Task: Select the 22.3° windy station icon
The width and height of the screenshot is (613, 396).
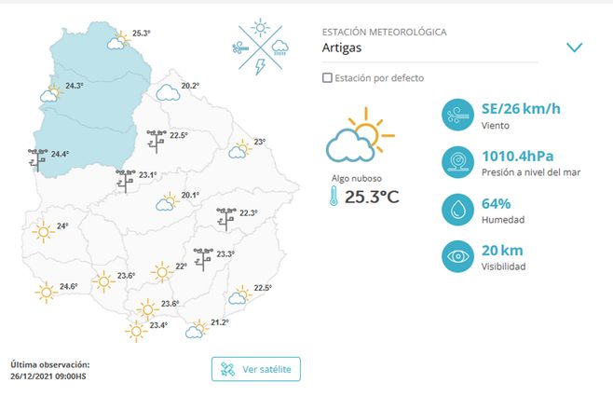Action: click(x=226, y=219)
